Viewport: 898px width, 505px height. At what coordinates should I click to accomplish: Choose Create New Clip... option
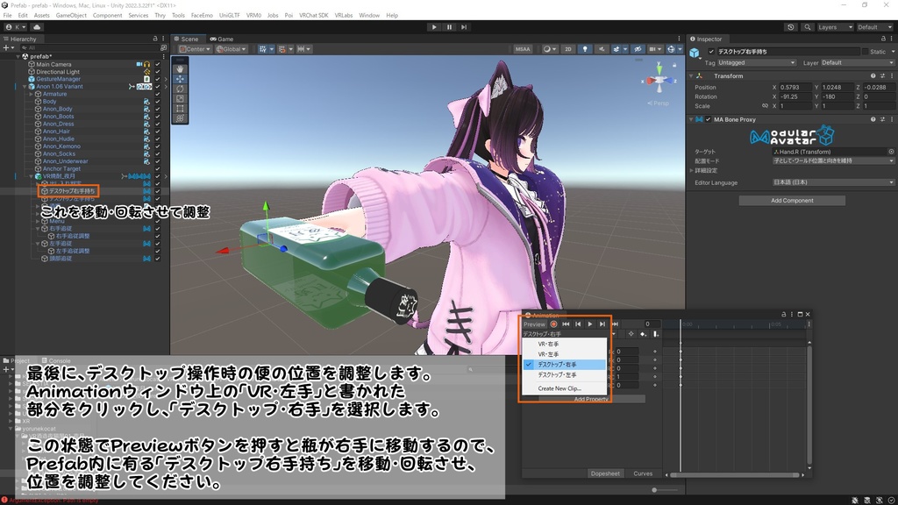[x=564, y=388]
